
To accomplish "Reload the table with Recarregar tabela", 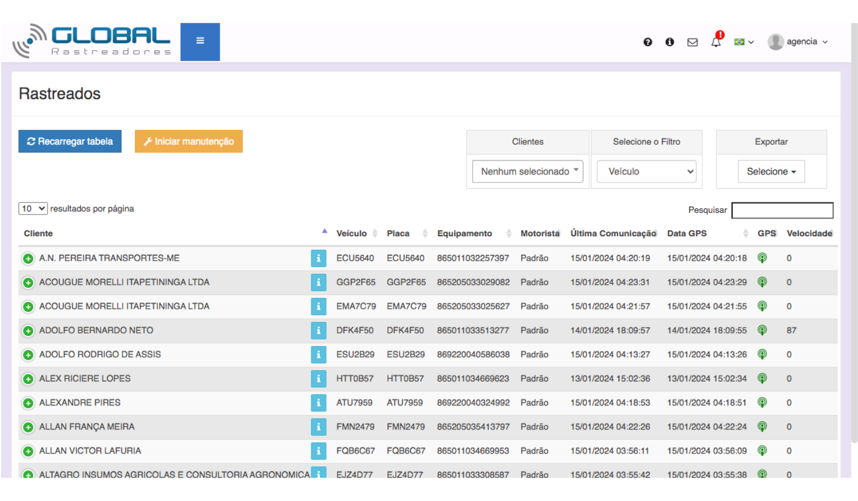I will [x=70, y=141].
